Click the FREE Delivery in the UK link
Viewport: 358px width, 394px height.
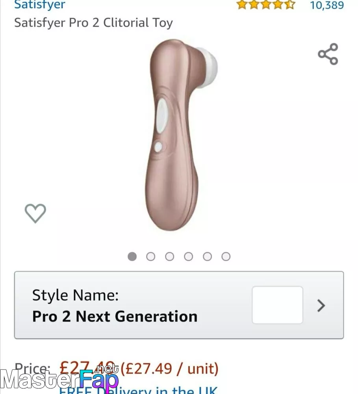click(x=138, y=390)
